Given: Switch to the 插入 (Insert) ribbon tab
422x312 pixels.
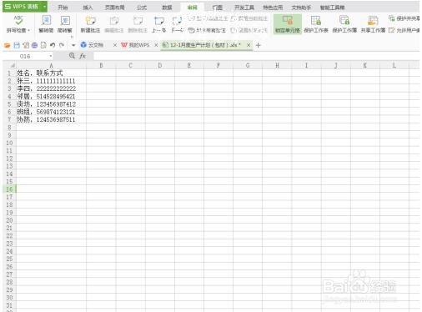Looking at the screenshot, I should [x=88, y=8].
